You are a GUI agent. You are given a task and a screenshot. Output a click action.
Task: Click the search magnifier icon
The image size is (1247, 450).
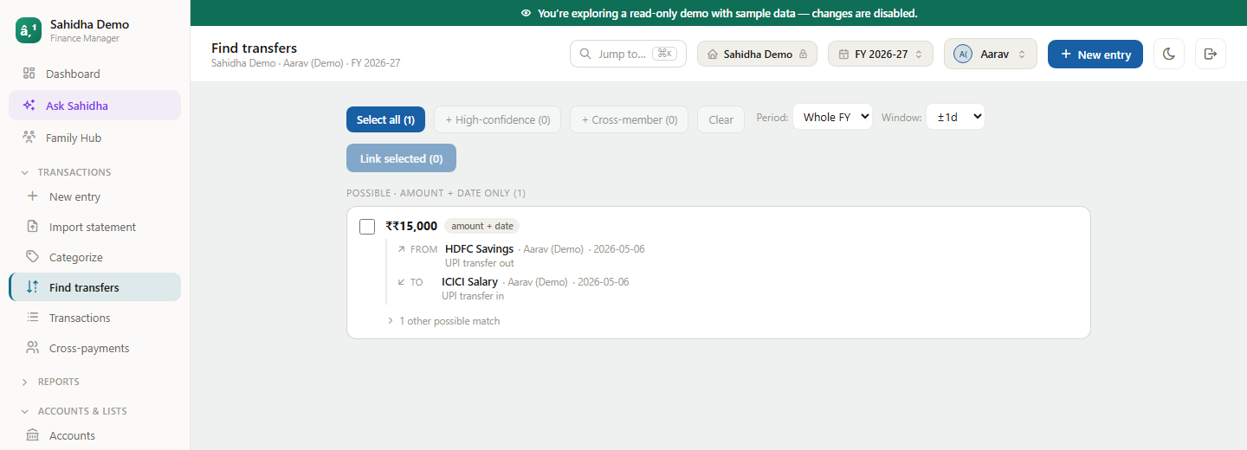(x=585, y=54)
